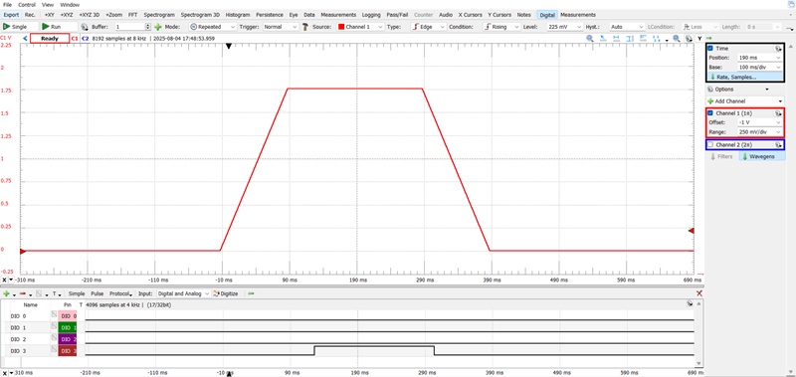Toggle the Wavegens button

[762, 157]
